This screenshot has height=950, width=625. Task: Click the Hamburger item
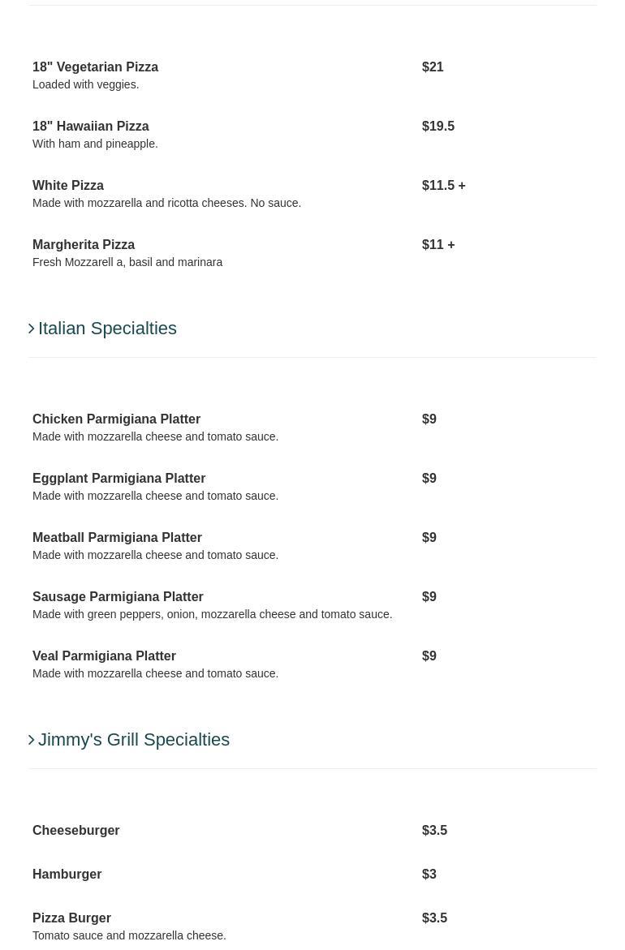tap(67, 875)
